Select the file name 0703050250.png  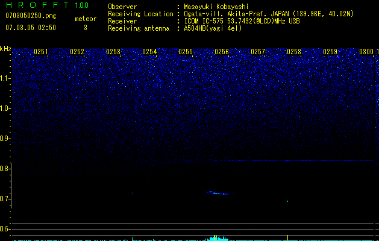pyautogui.click(x=31, y=16)
